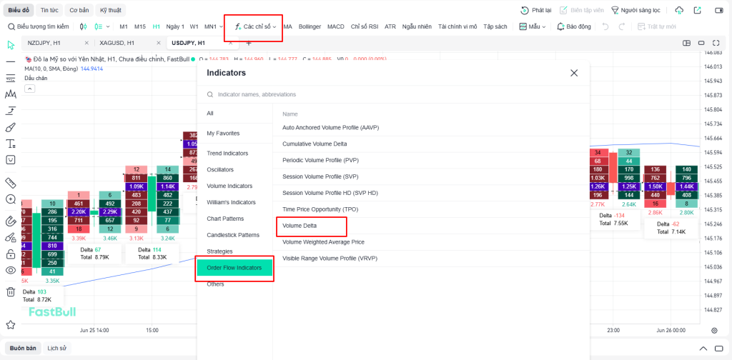This screenshot has height=360, width=732.
Task: Select the forecast arrow tool
Action: click(10, 111)
